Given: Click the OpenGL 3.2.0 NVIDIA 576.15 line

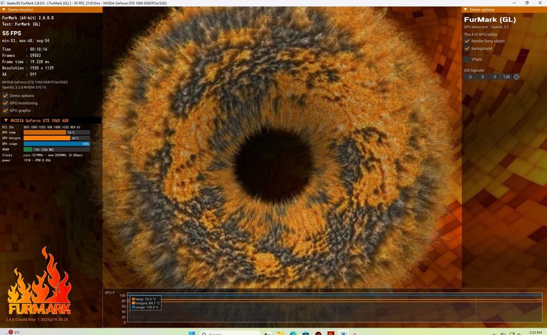Looking at the screenshot, I should [24, 87].
